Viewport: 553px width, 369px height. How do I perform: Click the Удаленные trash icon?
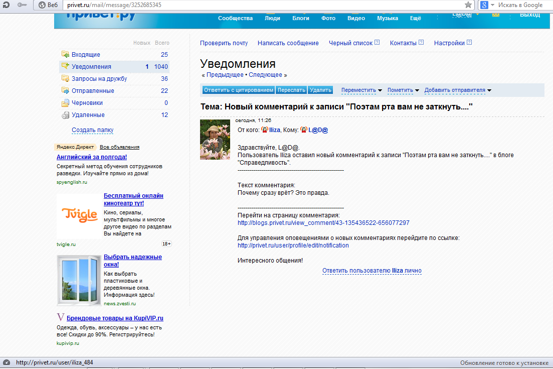pos(65,115)
